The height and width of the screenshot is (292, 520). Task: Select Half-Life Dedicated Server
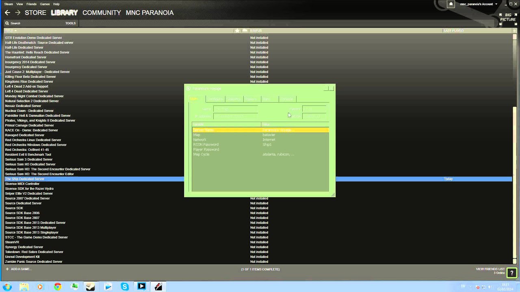[24, 47]
